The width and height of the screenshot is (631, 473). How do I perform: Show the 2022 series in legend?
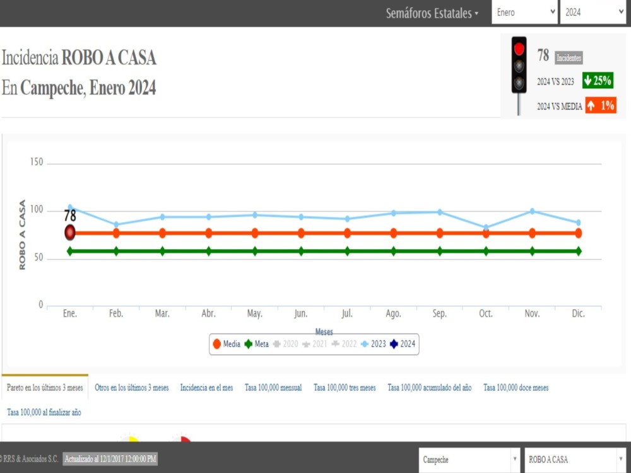point(345,344)
